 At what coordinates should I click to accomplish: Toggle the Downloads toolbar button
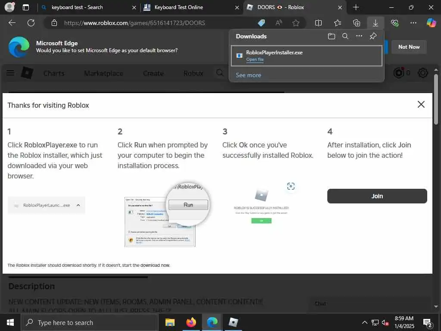click(376, 23)
